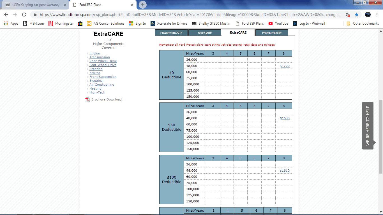Viewport: 383px width, 215px height.
Task: Switch to the PowertrainCARE plan tab
Action: pyautogui.click(x=171, y=33)
